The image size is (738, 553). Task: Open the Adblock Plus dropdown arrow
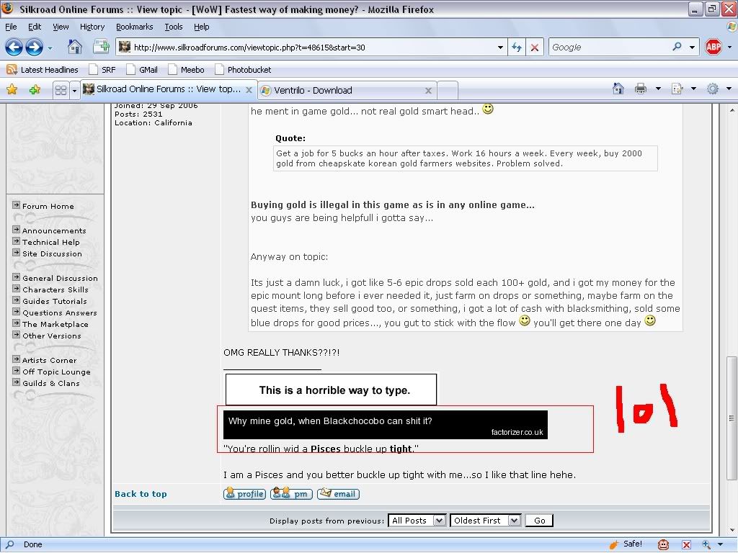(729, 47)
